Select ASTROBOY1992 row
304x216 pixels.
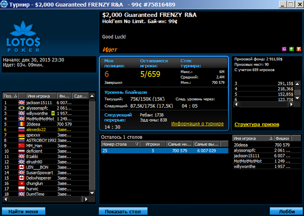pyautogui.click(x=46, y=140)
